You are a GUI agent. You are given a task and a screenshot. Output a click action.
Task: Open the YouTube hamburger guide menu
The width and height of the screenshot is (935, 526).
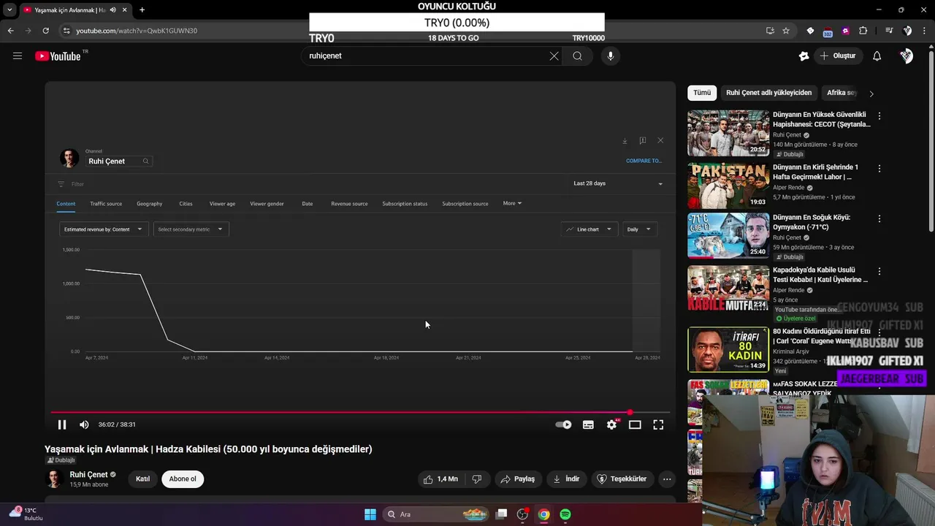(x=18, y=56)
